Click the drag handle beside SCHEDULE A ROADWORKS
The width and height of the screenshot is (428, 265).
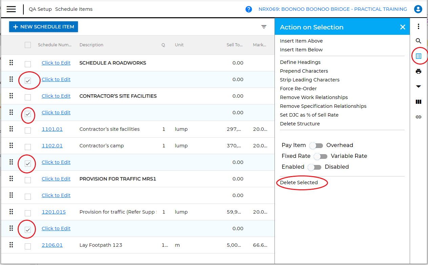[11, 63]
